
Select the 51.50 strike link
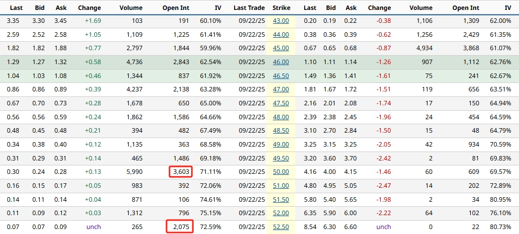[x=280, y=200]
